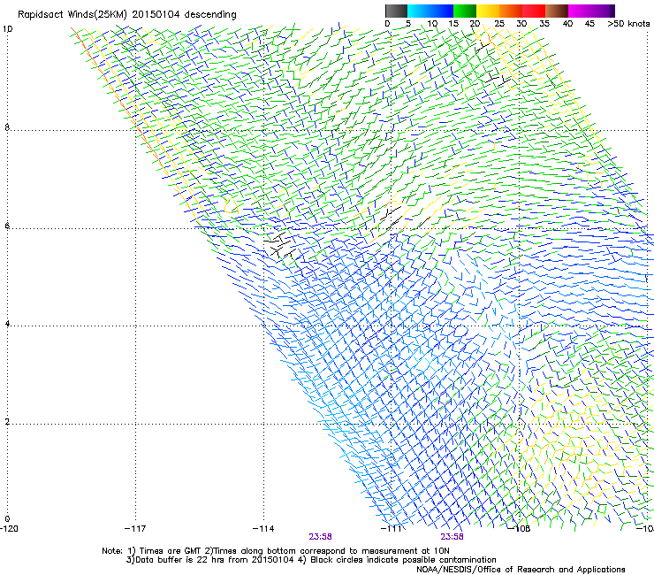Click the brown 35-40 knots legend swatch
The image size is (654, 575).
coord(557,11)
